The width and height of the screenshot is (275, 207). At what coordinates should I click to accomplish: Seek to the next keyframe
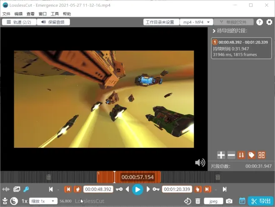pyautogui.click(x=156, y=189)
